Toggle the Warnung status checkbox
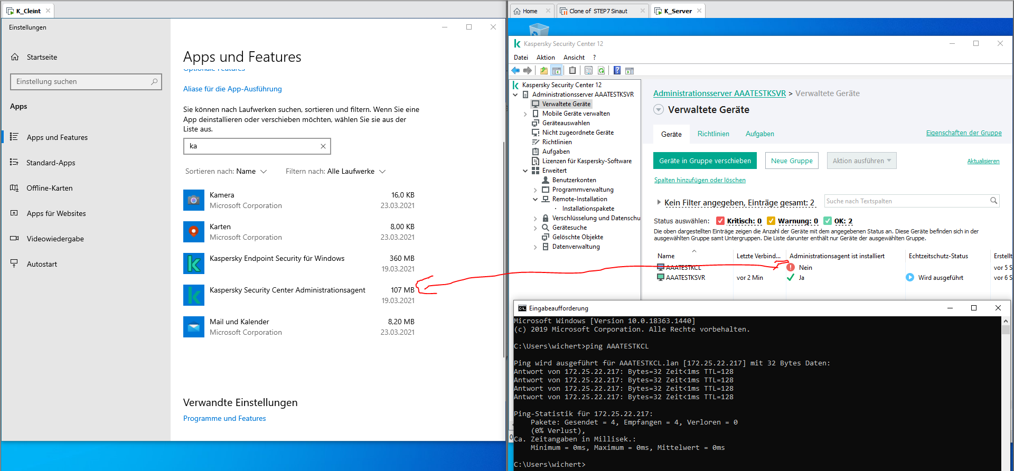 coord(771,221)
